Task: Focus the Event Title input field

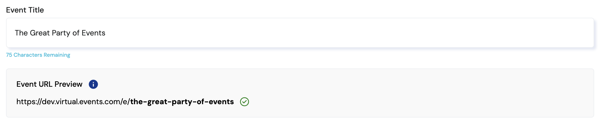Action: (329, 33)
